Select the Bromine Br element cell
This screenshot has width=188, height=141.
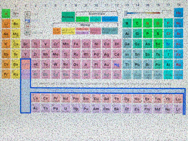168,44
